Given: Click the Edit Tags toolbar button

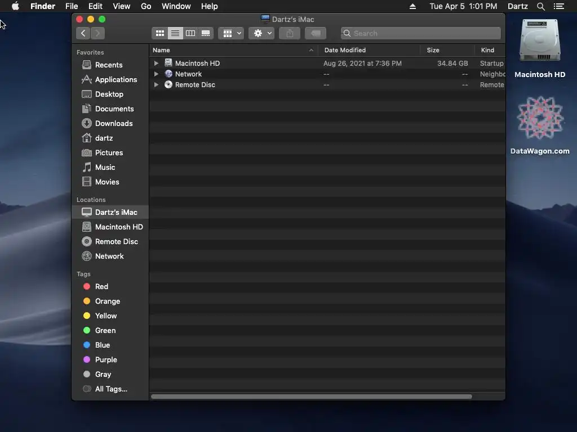Looking at the screenshot, I should (x=316, y=33).
